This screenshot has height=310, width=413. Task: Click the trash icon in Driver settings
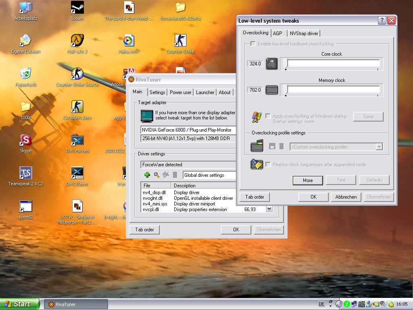point(175,175)
